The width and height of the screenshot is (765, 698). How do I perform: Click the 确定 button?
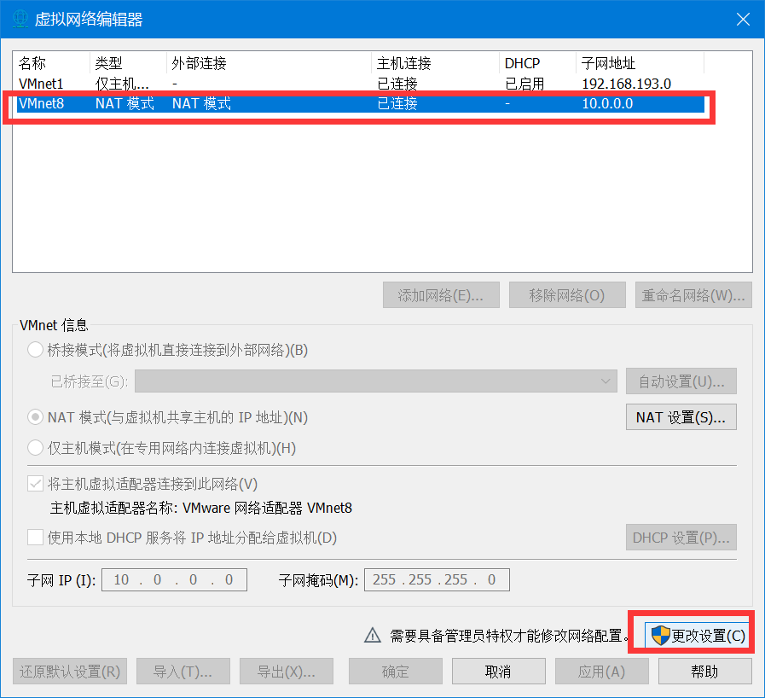tap(395, 672)
